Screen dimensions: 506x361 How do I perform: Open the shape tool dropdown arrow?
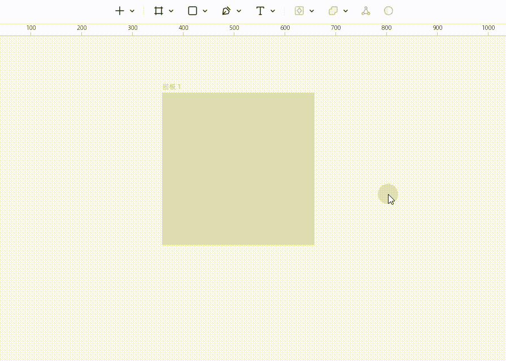[x=205, y=11]
